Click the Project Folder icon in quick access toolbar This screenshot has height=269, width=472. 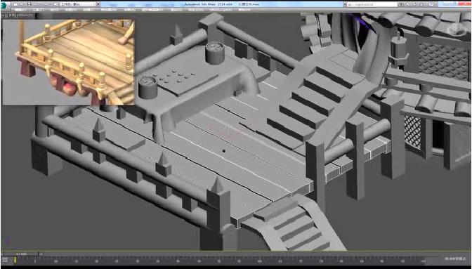pyautogui.click(x=56, y=4)
